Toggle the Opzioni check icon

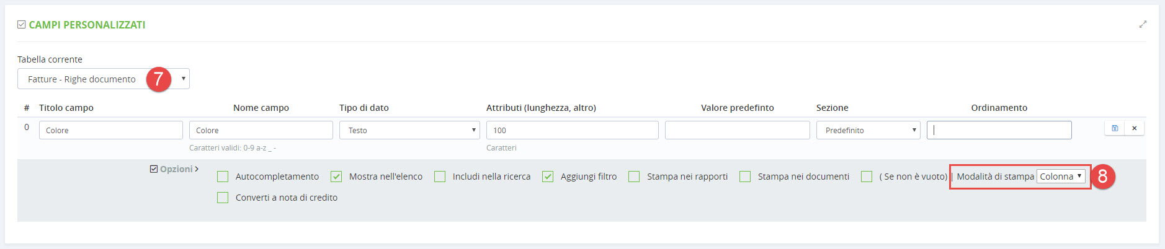click(154, 169)
